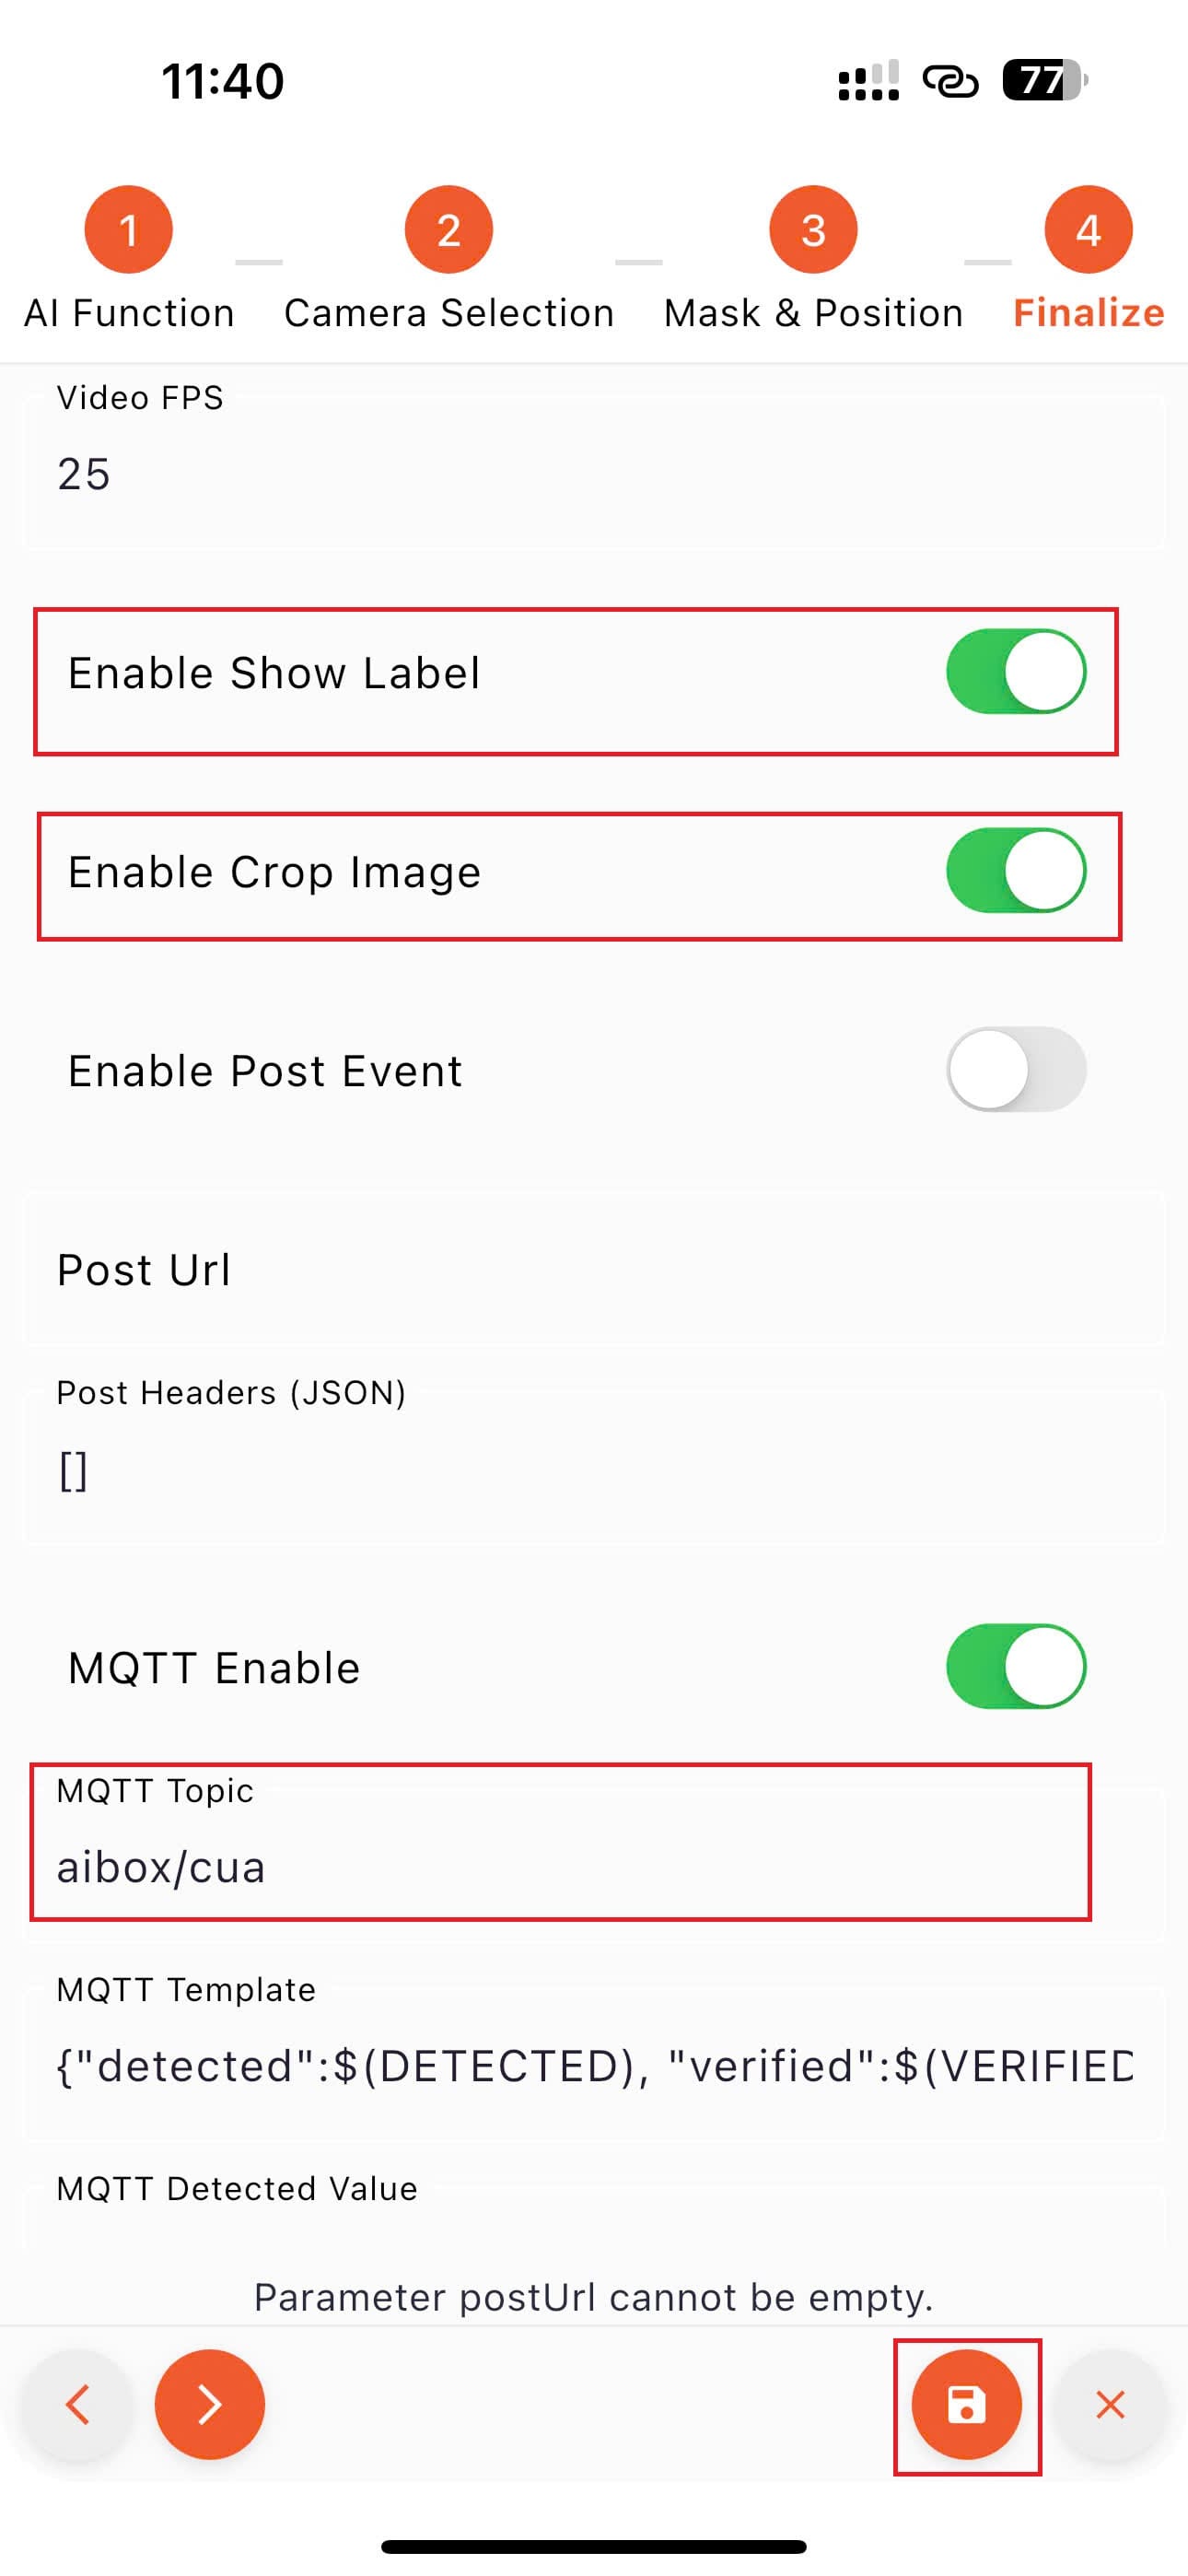Tap the battery indicator in status bar
This screenshot has height=2576, width=1188.
1045,80
